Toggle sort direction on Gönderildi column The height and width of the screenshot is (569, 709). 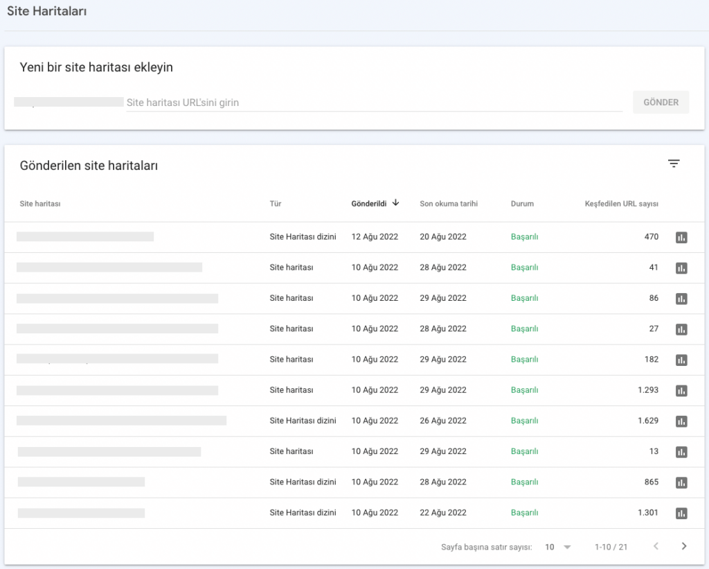coord(370,203)
